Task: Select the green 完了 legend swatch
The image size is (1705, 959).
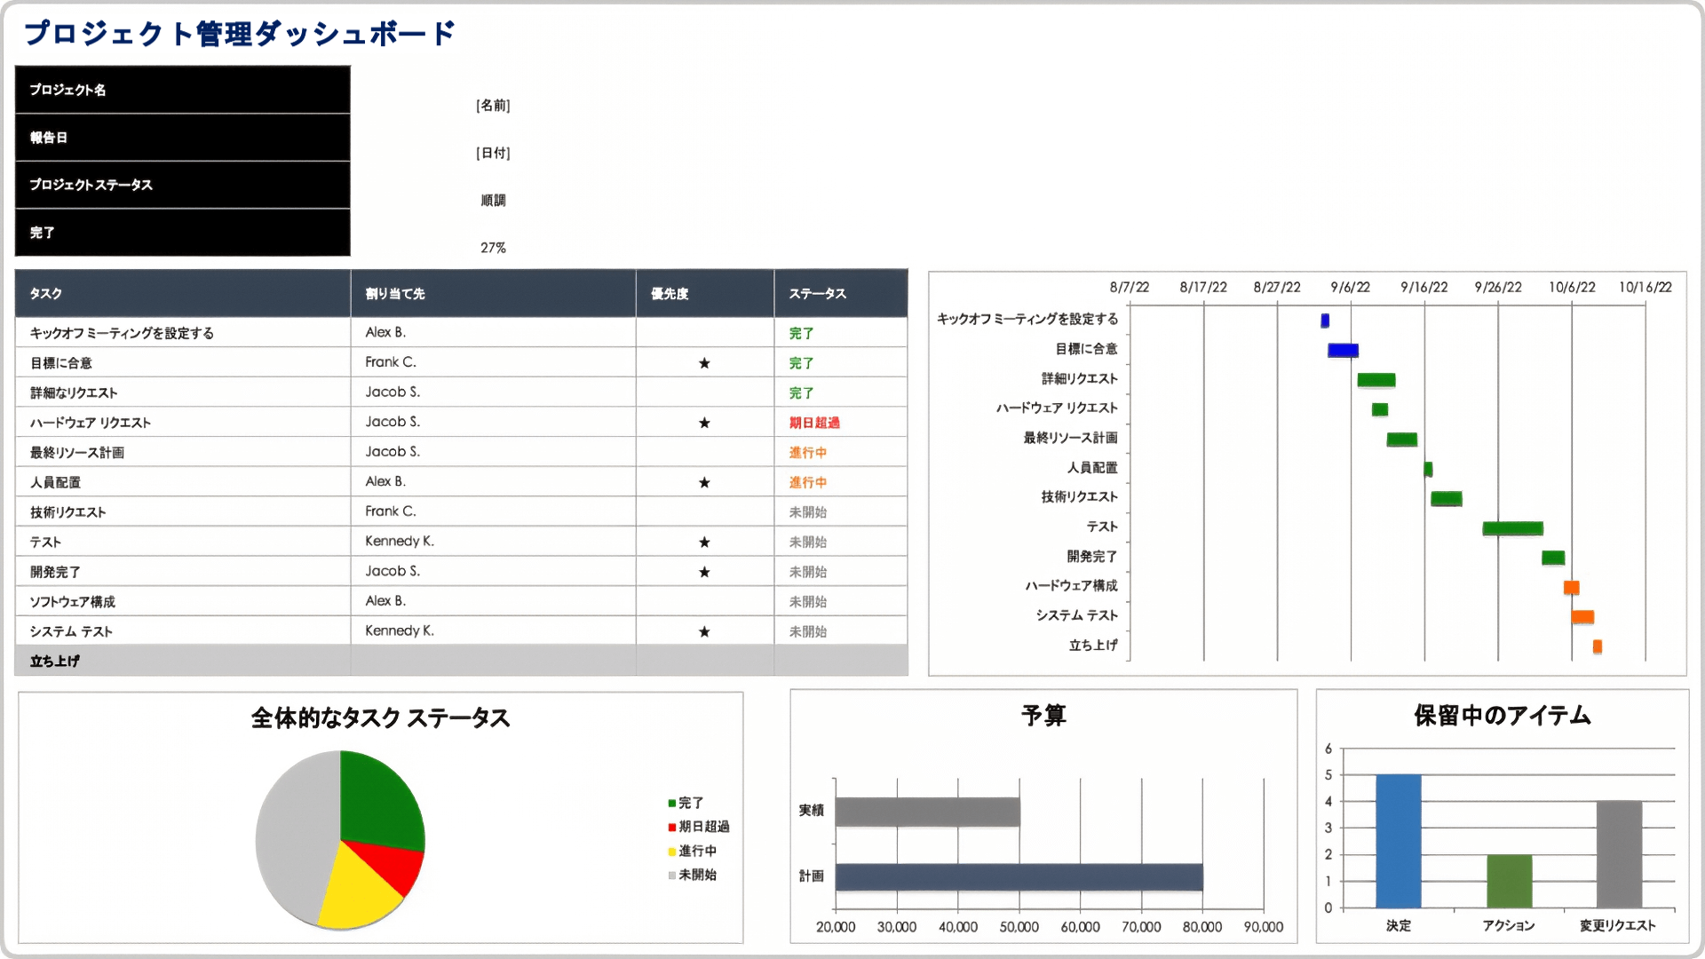Action: click(x=672, y=803)
